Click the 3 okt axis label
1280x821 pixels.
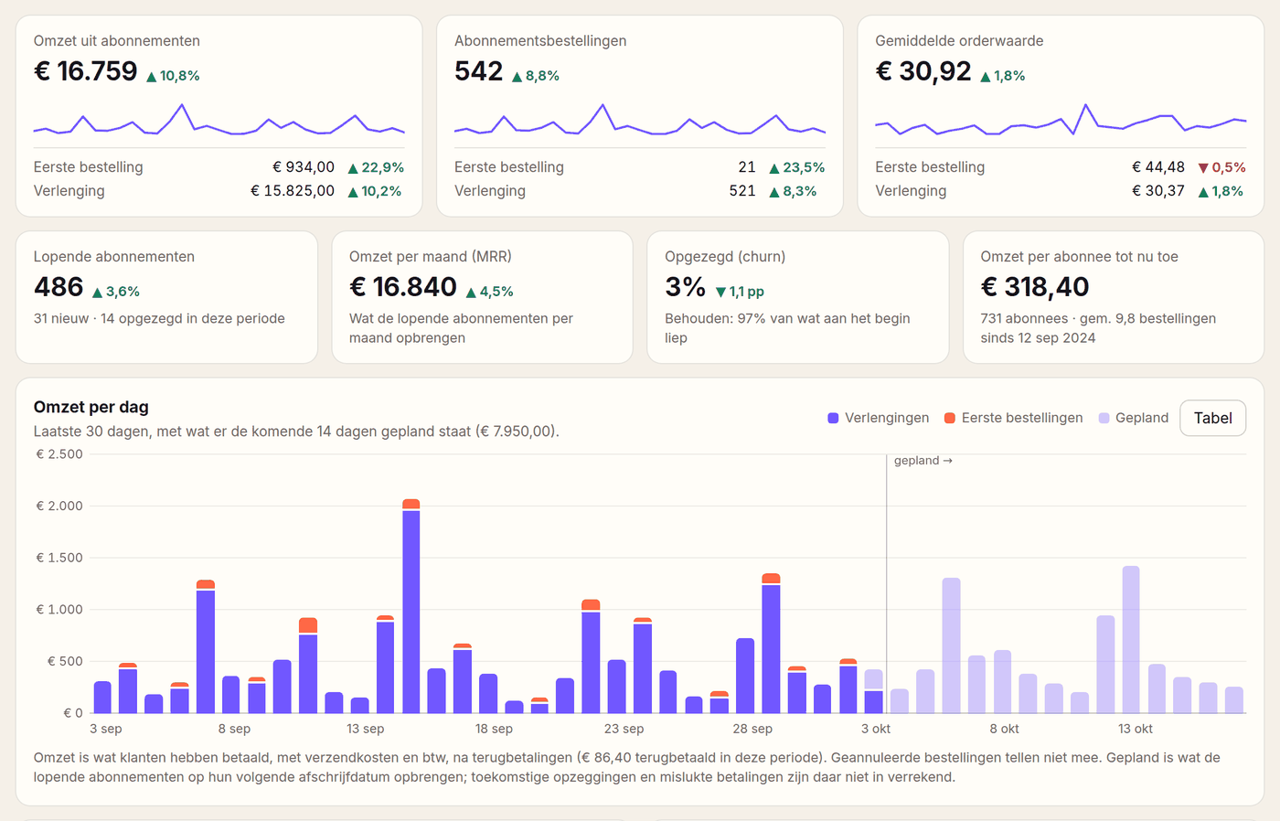(x=876, y=729)
